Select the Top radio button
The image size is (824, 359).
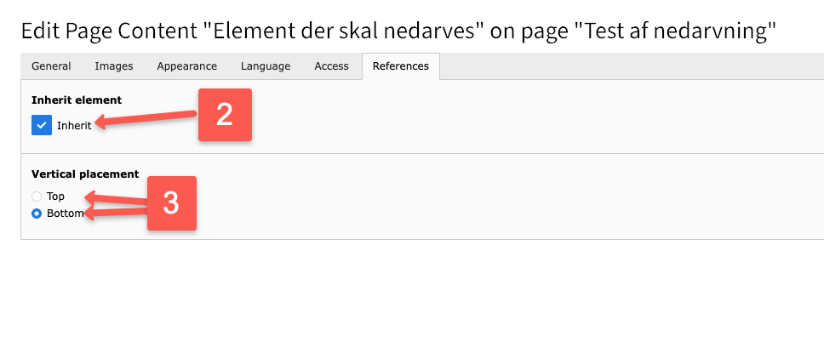coord(37,197)
